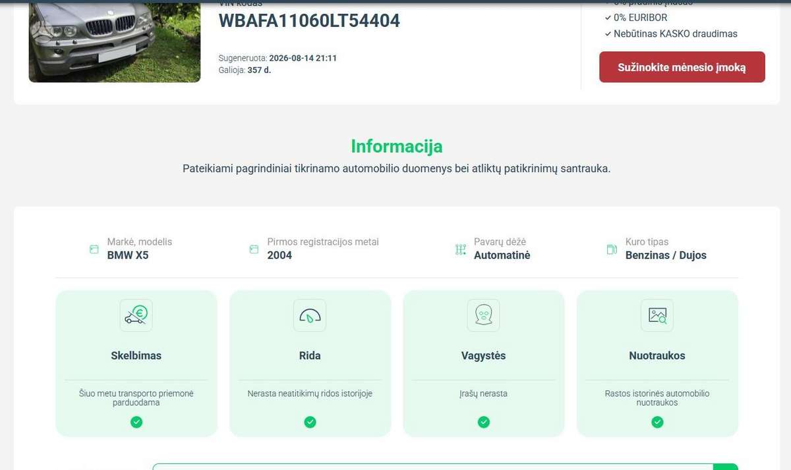Click the green checkmark under Rida
The height and width of the screenshot is (470, 791).
tap(310, 422)
